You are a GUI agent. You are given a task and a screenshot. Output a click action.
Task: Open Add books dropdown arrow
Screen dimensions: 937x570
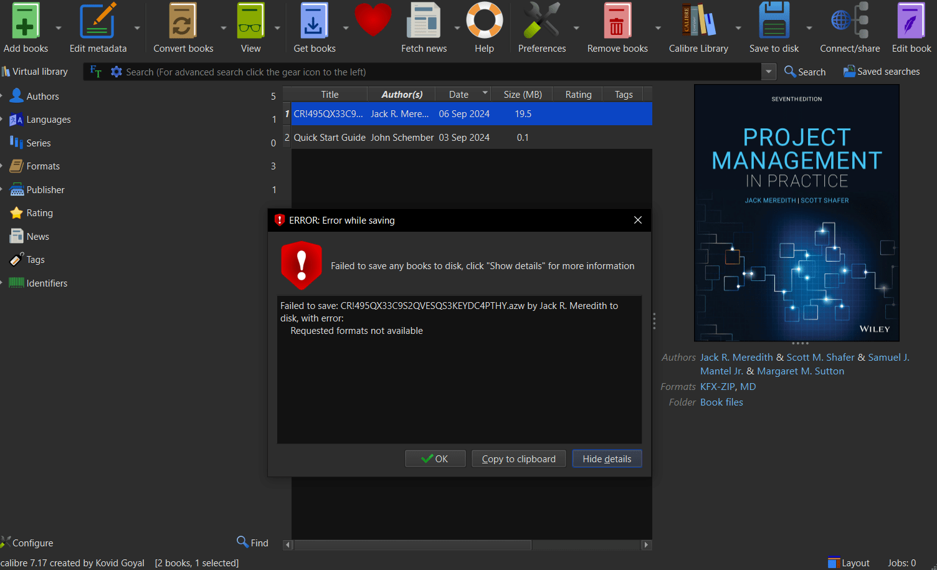click(59, 28)
